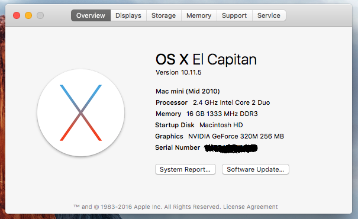The height and width of the screenshot is (219, 358).
Task: Click the Processor label
Action: (172, 102)
